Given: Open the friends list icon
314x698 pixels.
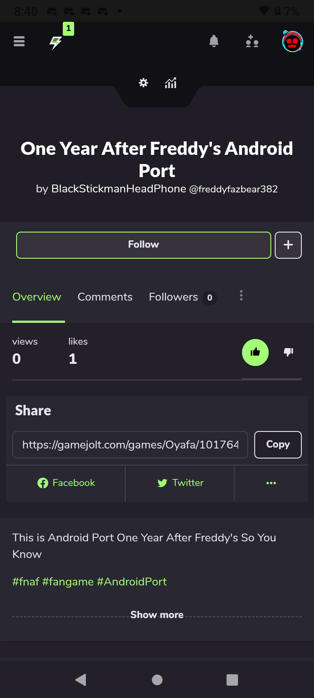Looking at the screenshot, I should (x=252, y=41).
